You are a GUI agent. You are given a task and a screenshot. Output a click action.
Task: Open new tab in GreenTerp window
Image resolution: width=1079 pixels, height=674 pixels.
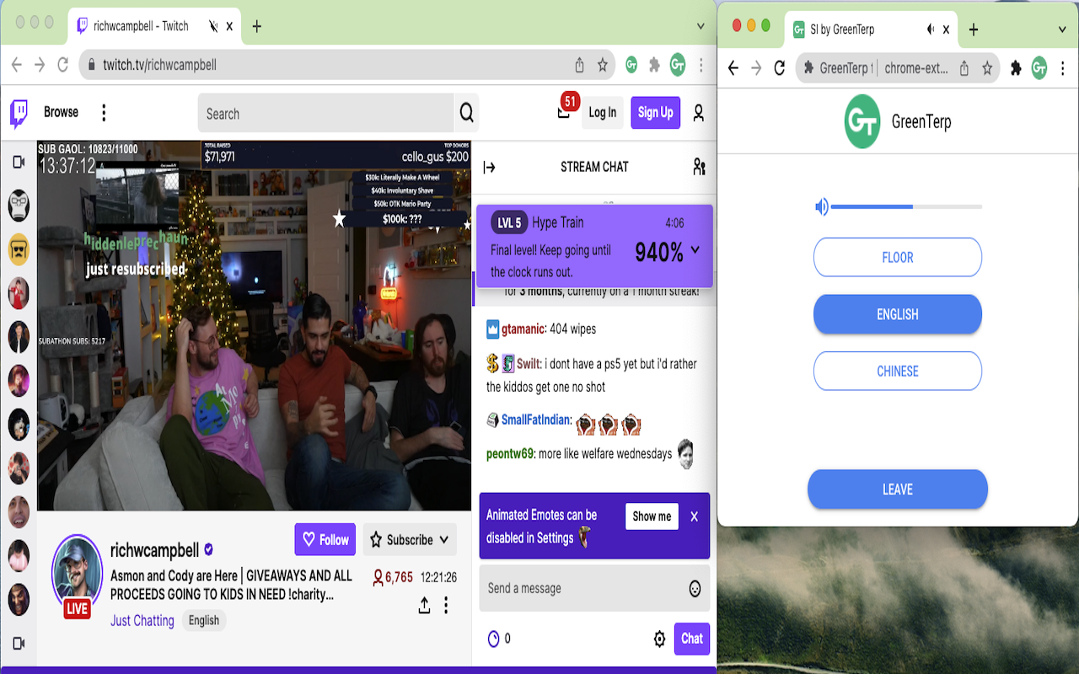[973, 29]
